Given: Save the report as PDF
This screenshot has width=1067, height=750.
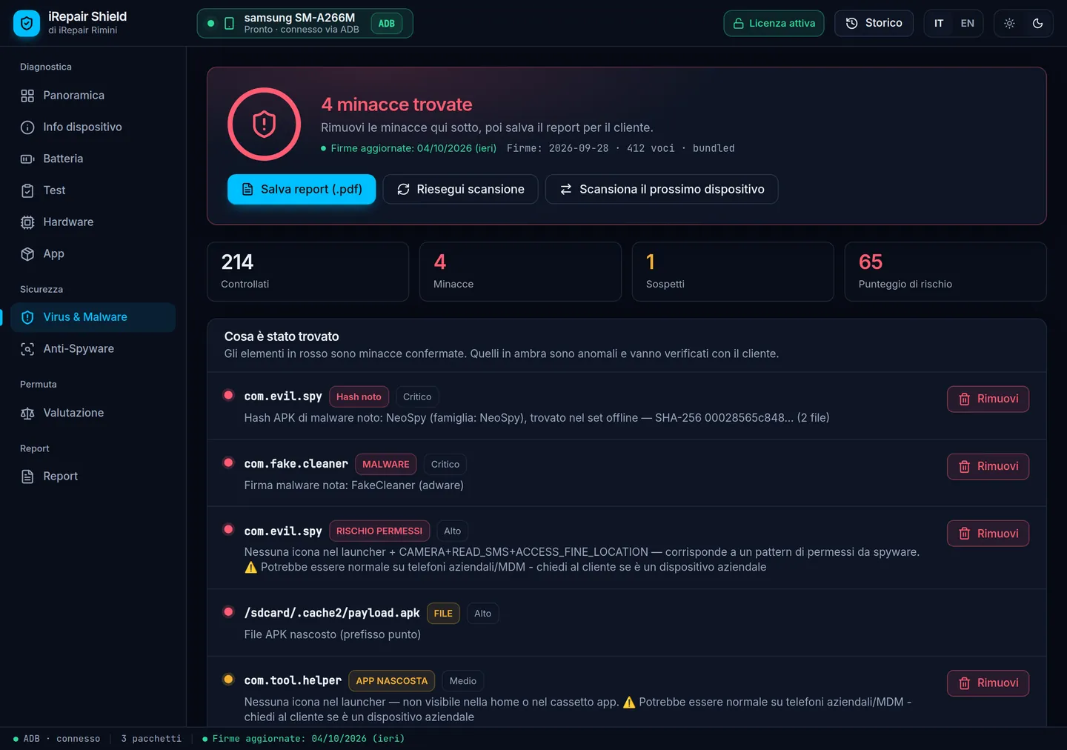Looking at the screenshot, I should click(x=302, y=189).
